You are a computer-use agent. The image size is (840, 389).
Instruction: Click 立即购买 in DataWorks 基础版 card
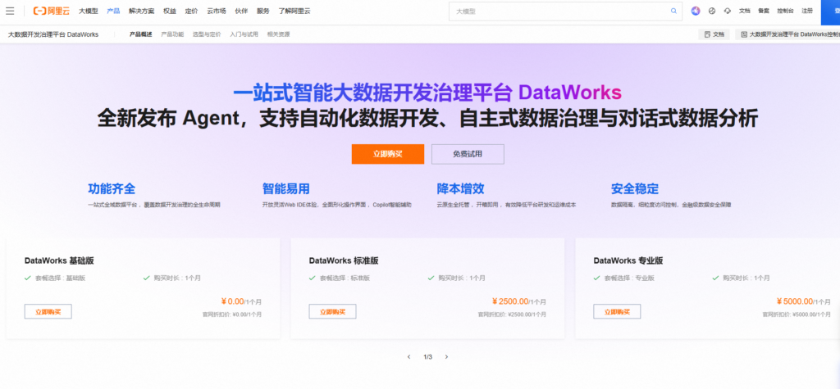(x=48, y=311)
